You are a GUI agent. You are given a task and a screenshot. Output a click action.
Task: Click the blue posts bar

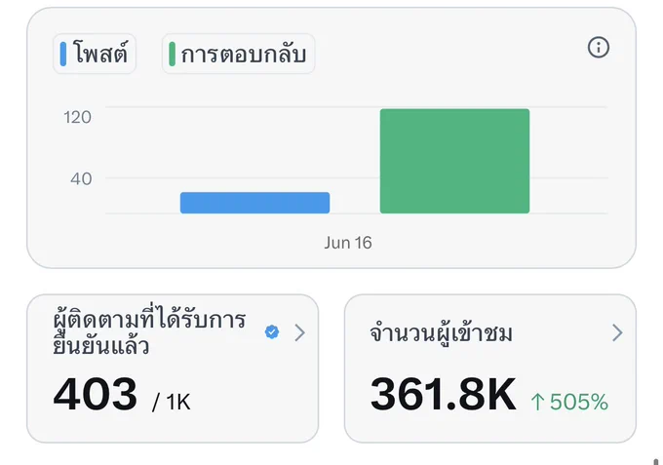tap(255, 203)
